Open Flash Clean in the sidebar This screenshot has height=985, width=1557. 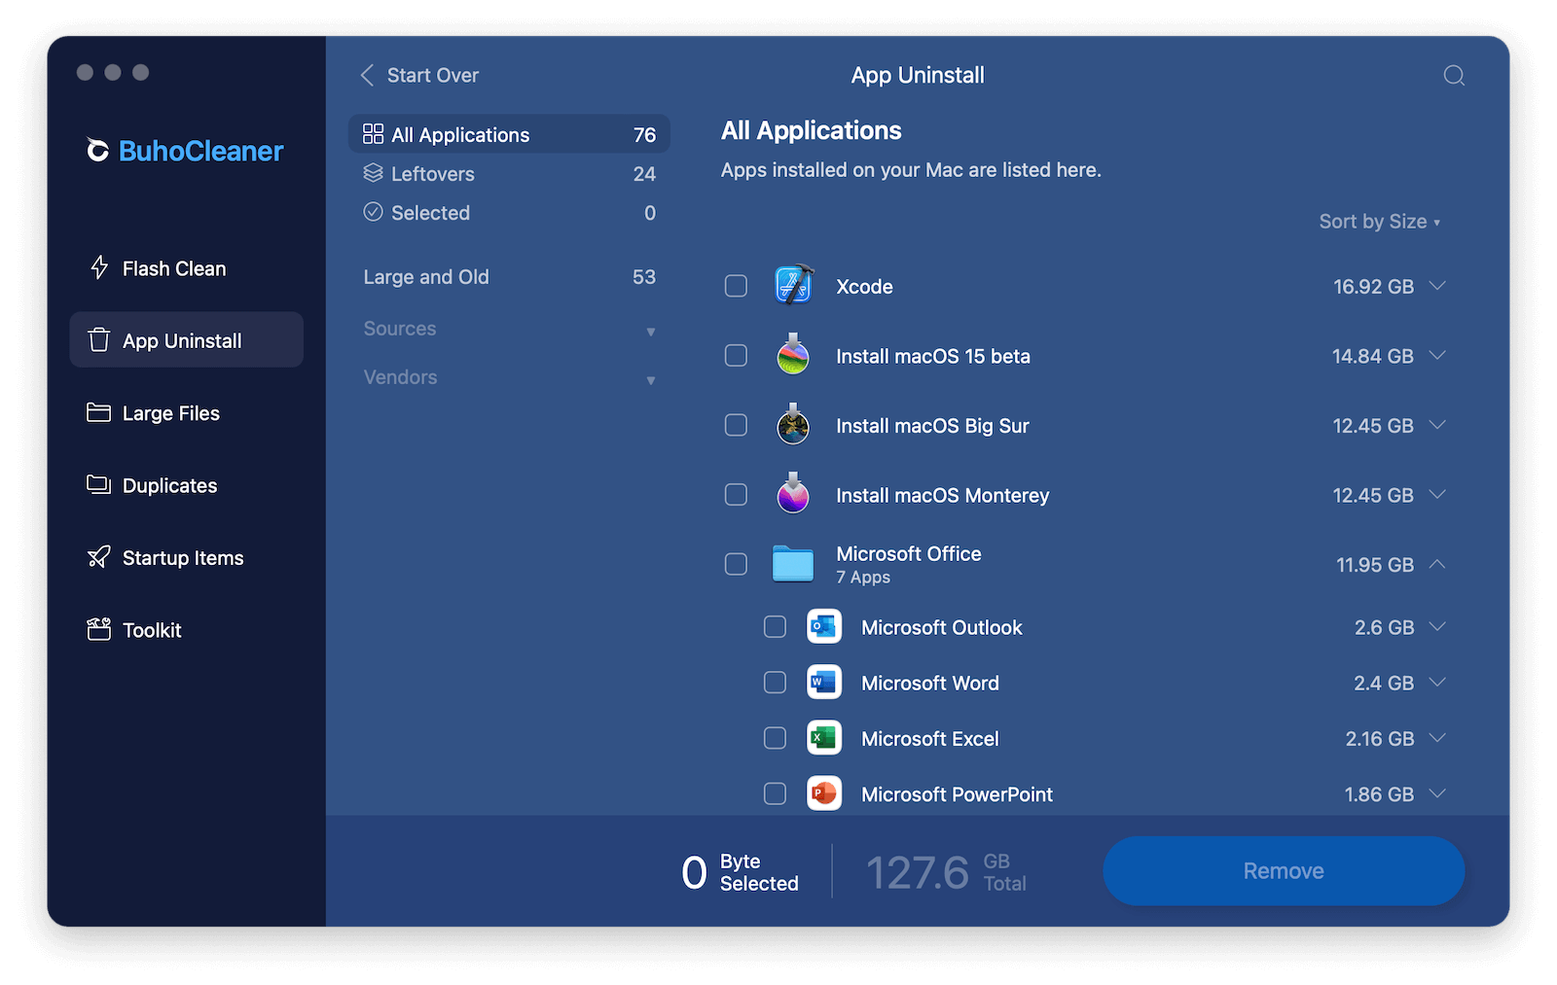pos(186,267)
